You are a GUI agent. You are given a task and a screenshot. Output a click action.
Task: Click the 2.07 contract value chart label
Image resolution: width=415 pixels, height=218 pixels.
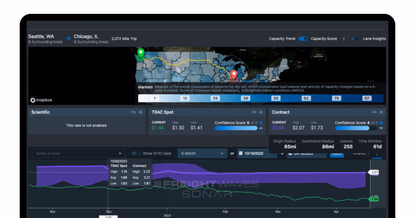click(374, 172)
